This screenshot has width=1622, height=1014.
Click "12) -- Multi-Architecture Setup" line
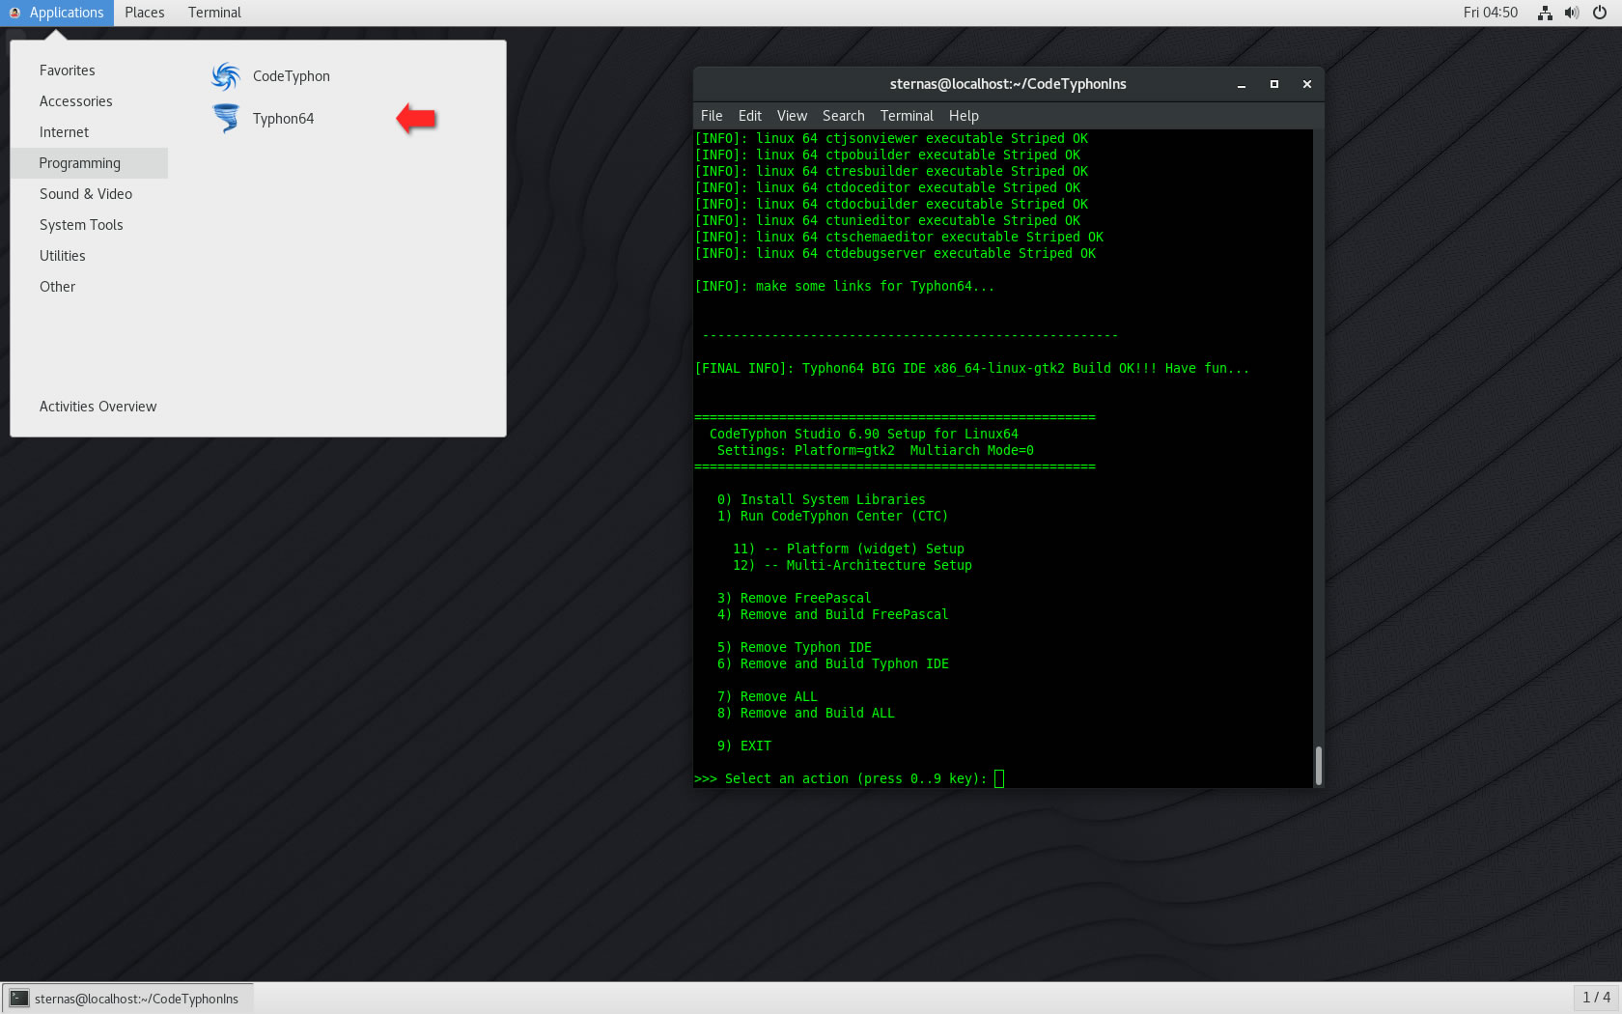click(x=852, y=565)
